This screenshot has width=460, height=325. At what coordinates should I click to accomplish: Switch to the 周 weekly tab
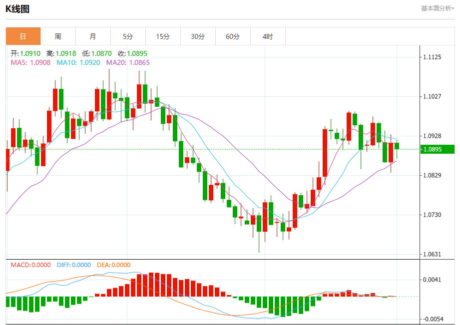coord(58,36)
